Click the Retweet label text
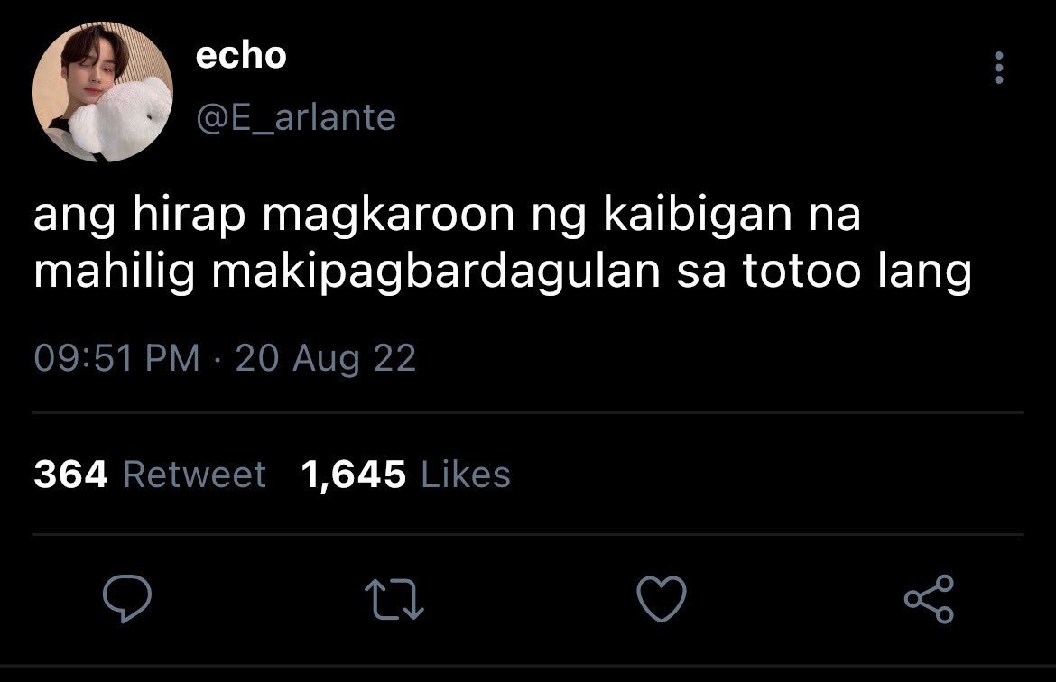 pyautogui.click(x=195, y=475)
